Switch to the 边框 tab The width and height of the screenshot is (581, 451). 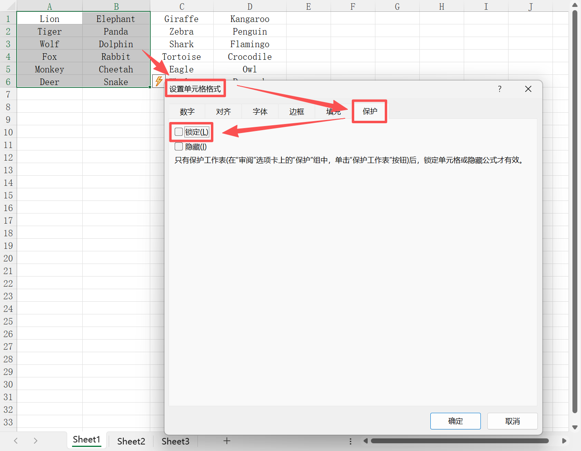(x=297, y=111)
